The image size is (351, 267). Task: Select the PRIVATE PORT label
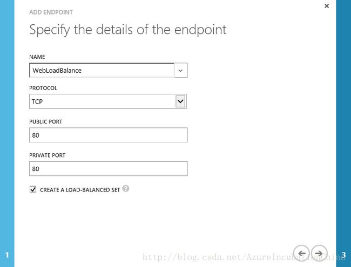(47, 155)
